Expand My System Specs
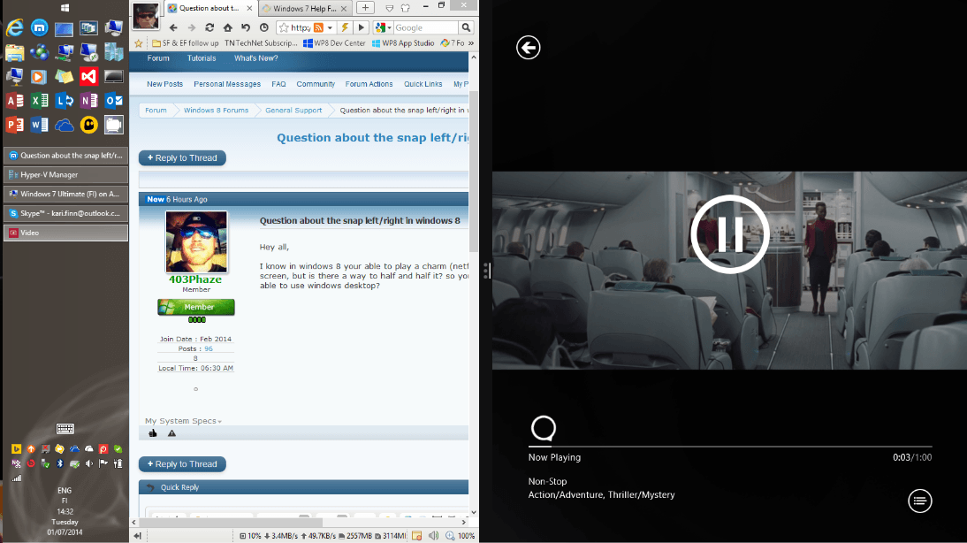This screenshot has height=543, width=967. point(183,421)
